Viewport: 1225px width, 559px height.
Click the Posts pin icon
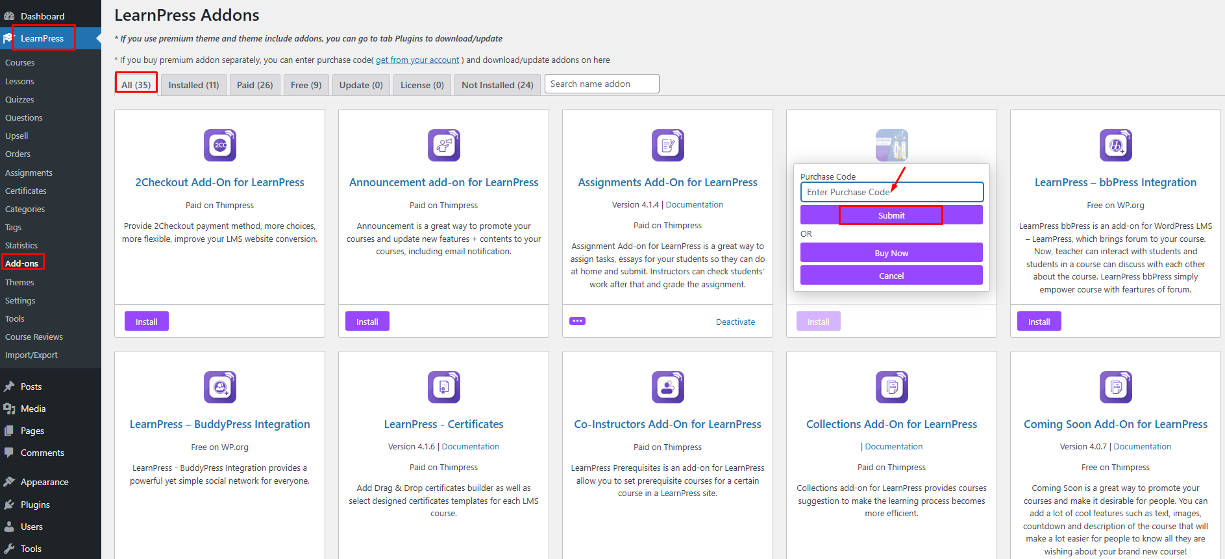coord(9,387)
